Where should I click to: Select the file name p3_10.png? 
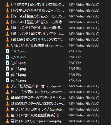click(x=18, y=80)
